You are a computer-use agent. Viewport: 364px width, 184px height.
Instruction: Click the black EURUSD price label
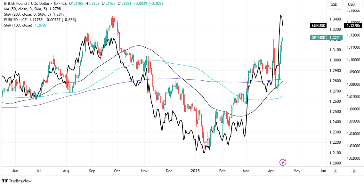[318, 26]
